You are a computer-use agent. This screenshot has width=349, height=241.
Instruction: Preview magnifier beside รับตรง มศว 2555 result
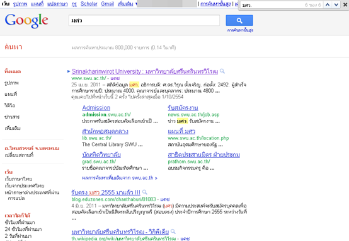point(145,192)
